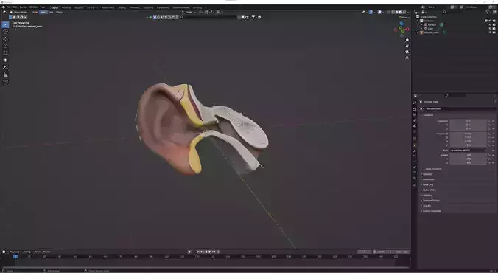The image size is (498, 273).
Task: Toggle camera view icon in viewport
Action: pos(407,52)
